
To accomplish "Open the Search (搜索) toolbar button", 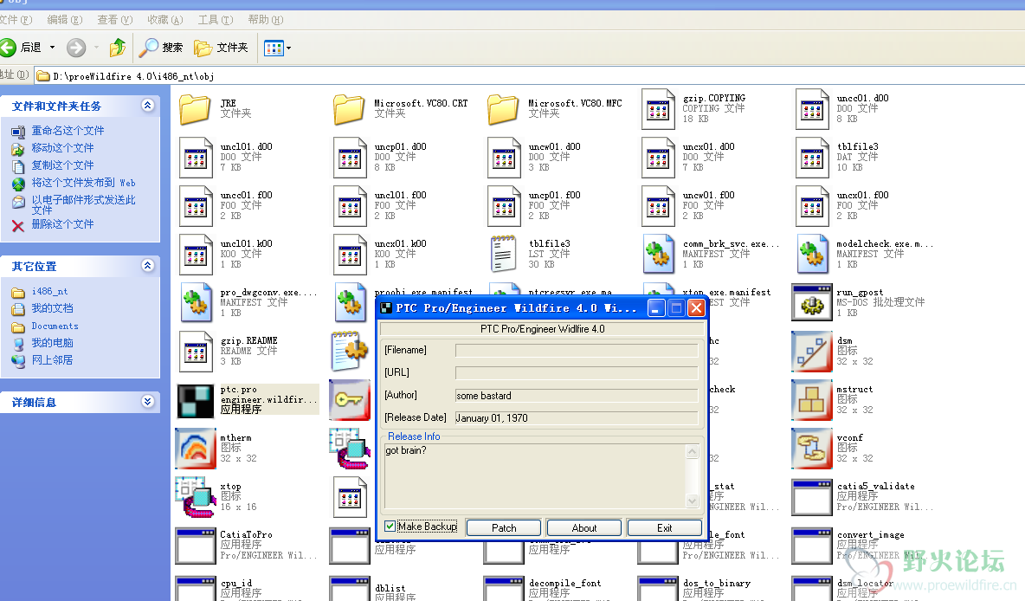I will click(x=161, y=47).
